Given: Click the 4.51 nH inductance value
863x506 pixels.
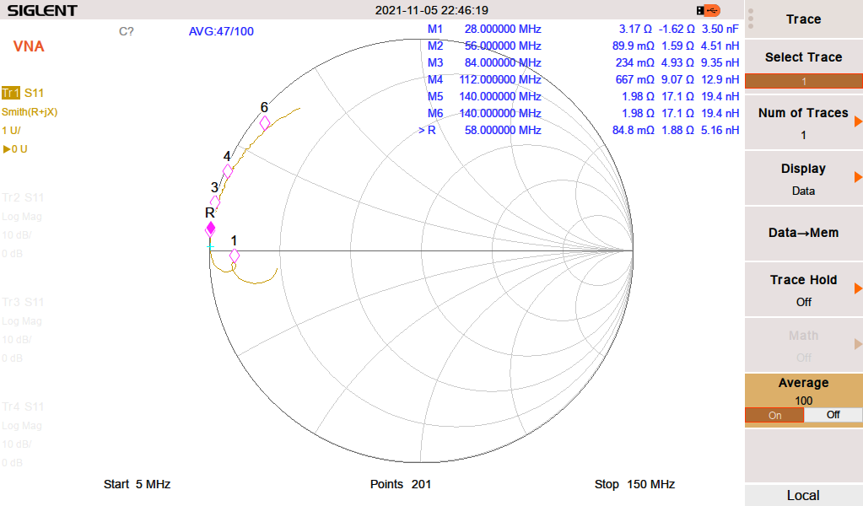Looking at the screenshot, I should pyautogui.click(x=720, y=46).
